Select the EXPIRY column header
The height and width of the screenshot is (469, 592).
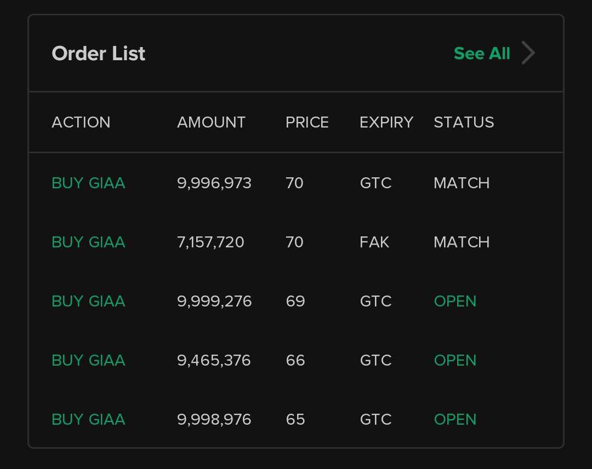coord(386,122)
